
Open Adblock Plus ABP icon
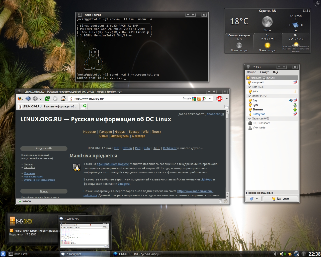[219, 99]
